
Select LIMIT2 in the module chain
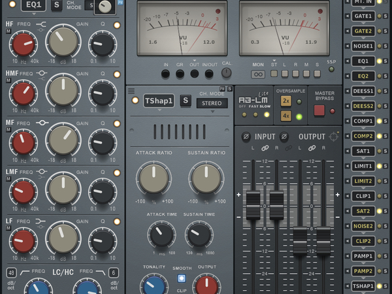363,180
